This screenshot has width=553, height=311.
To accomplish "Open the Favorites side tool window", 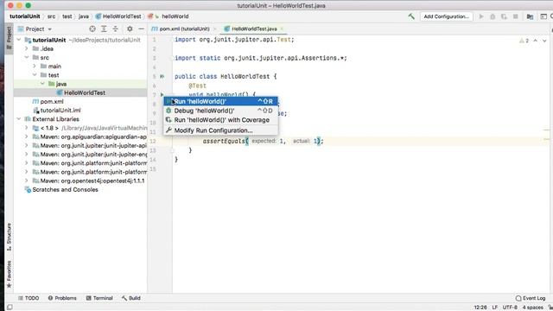I will tap(10, 275).
